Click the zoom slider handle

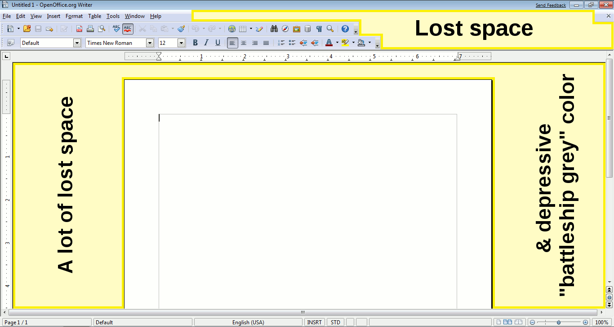click(559, 322)
